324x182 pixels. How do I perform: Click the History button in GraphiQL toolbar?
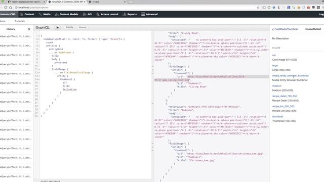tap(83, 27)
